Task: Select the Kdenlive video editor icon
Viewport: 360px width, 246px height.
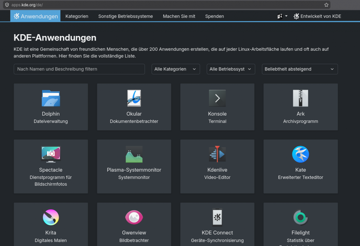Action: [x=217, y=154]
